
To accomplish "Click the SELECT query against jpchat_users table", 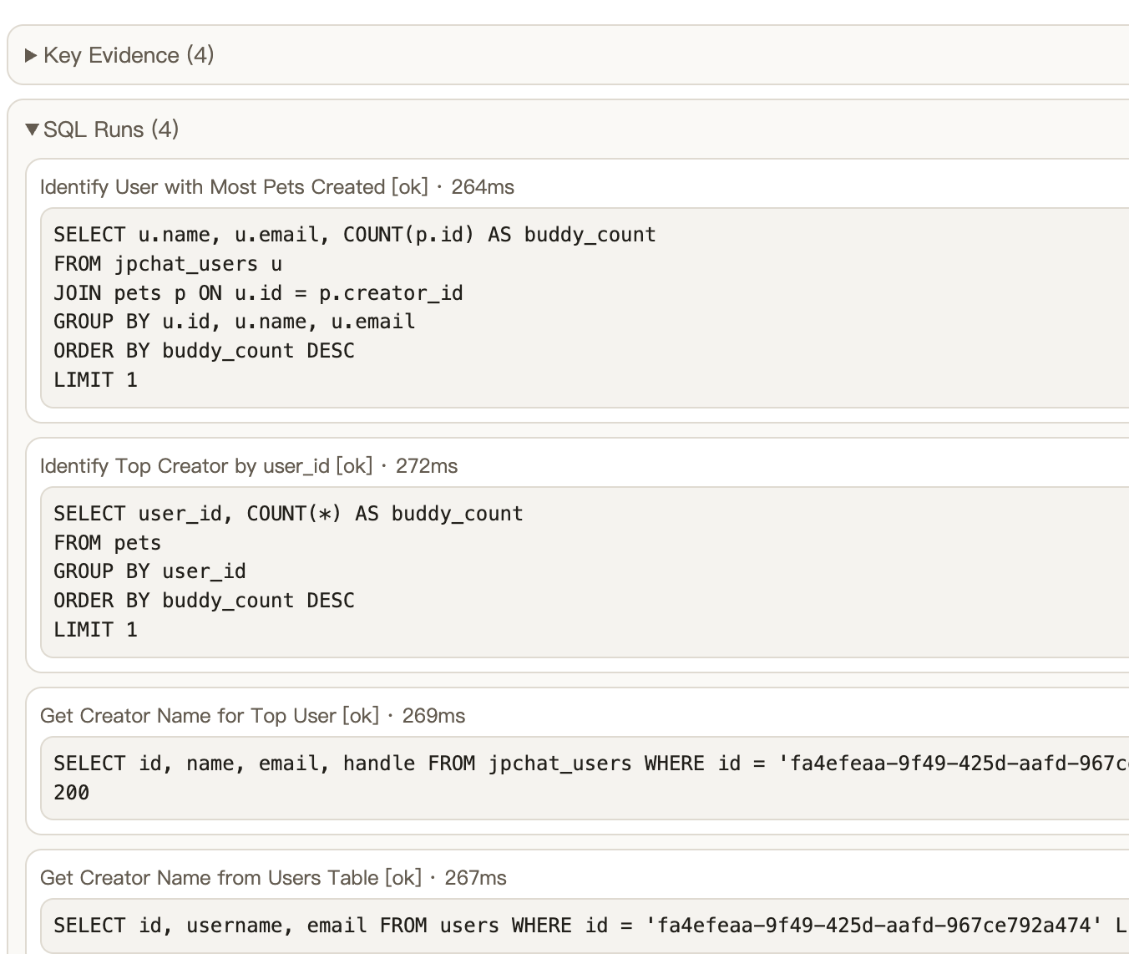I will tap(418, 777).
